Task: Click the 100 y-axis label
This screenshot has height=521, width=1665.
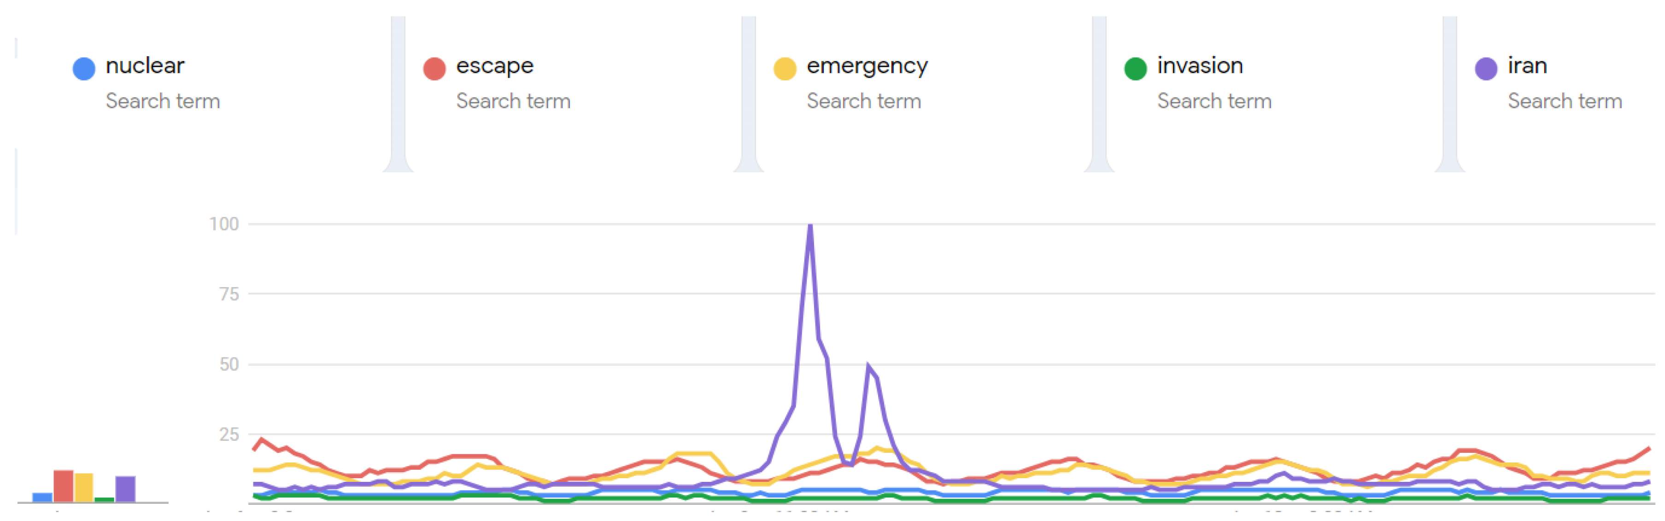Action: coord(223,224)
